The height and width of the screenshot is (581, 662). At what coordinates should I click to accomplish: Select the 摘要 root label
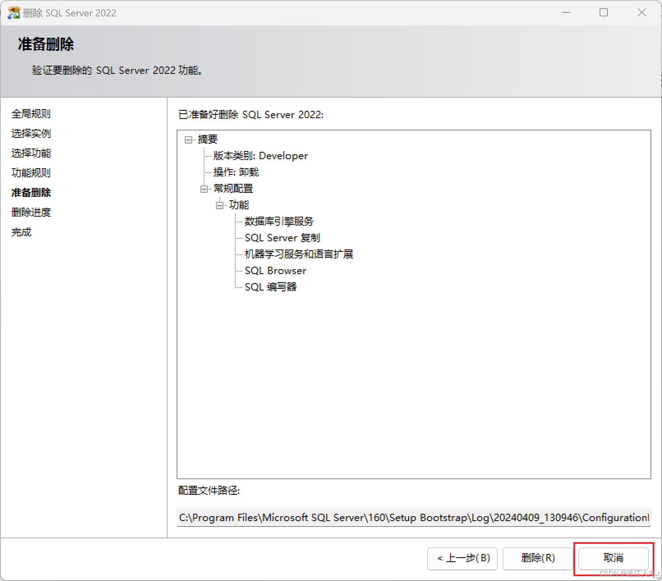coord(208,140)
